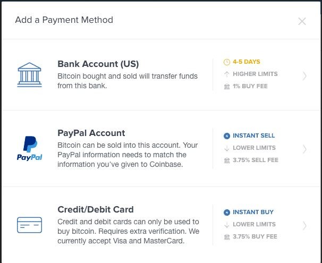Click the lightning icon beside INSTANT SELL

227,135
